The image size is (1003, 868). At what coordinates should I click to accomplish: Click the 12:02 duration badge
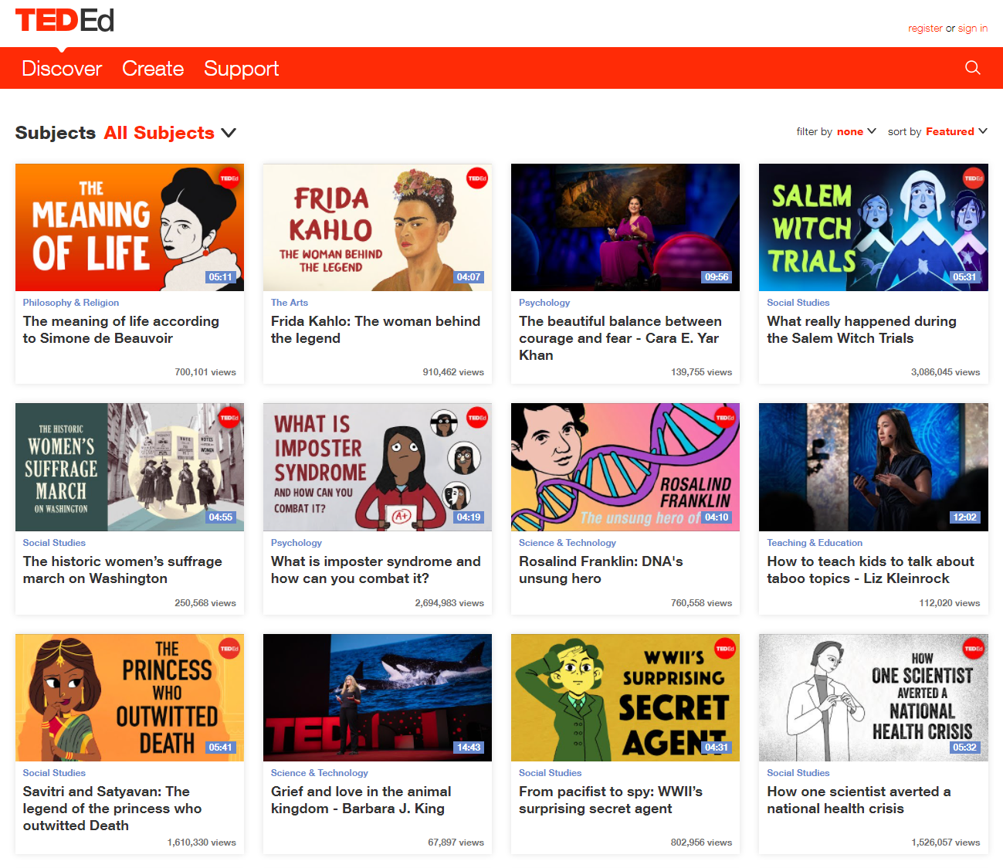tap(964, 517)
